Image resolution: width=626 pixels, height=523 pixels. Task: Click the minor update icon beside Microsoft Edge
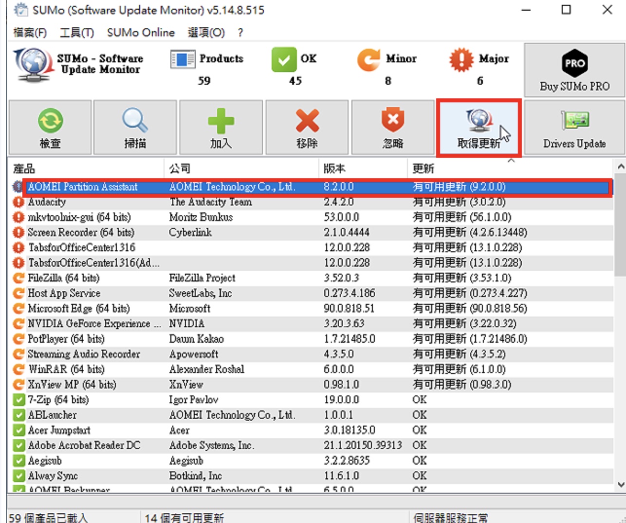[x=18, y=308]
